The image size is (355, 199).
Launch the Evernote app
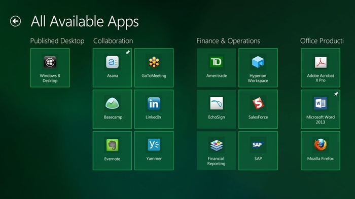coord(112,150)
